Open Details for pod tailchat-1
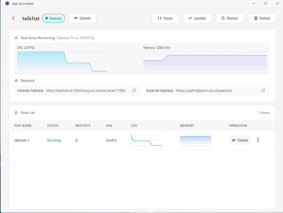This screenshot has height=213, width=283. (240, 140)
